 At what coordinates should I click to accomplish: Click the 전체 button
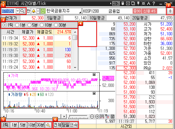(x=57, y=125)
